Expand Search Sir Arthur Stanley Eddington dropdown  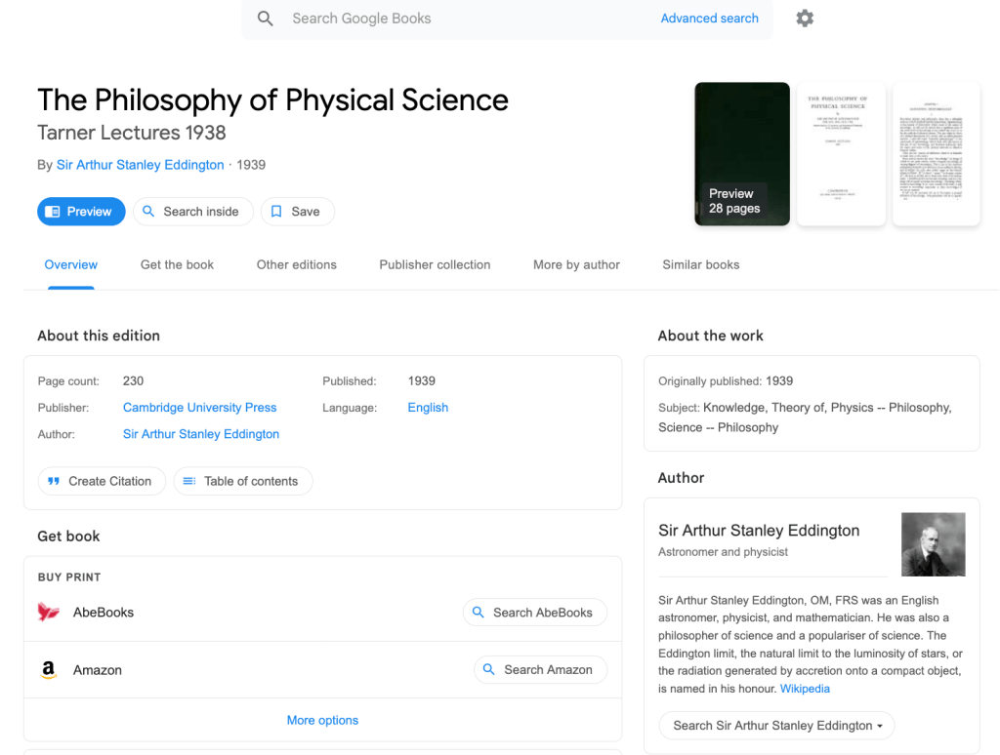point(776,726)
